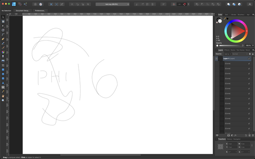
Task: Select the Move tool in the toolbox
Action: [x=3, y=17]
